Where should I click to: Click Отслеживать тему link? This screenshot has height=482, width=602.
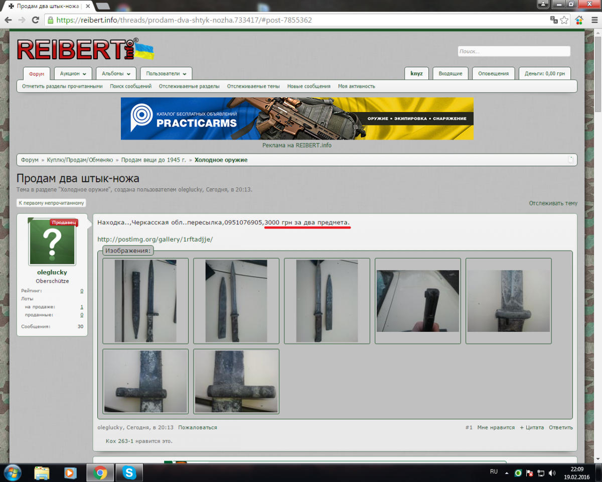point(553,203)
